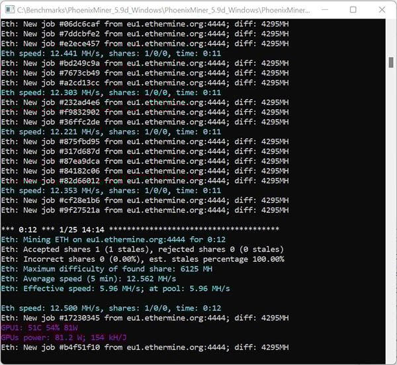397x365 pixels.
Task: Click the line with job #36ffc2de
Action: tap(145, 122)
